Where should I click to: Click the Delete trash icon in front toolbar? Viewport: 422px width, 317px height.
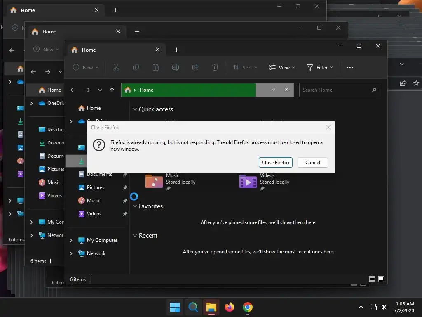coord(215,67)
